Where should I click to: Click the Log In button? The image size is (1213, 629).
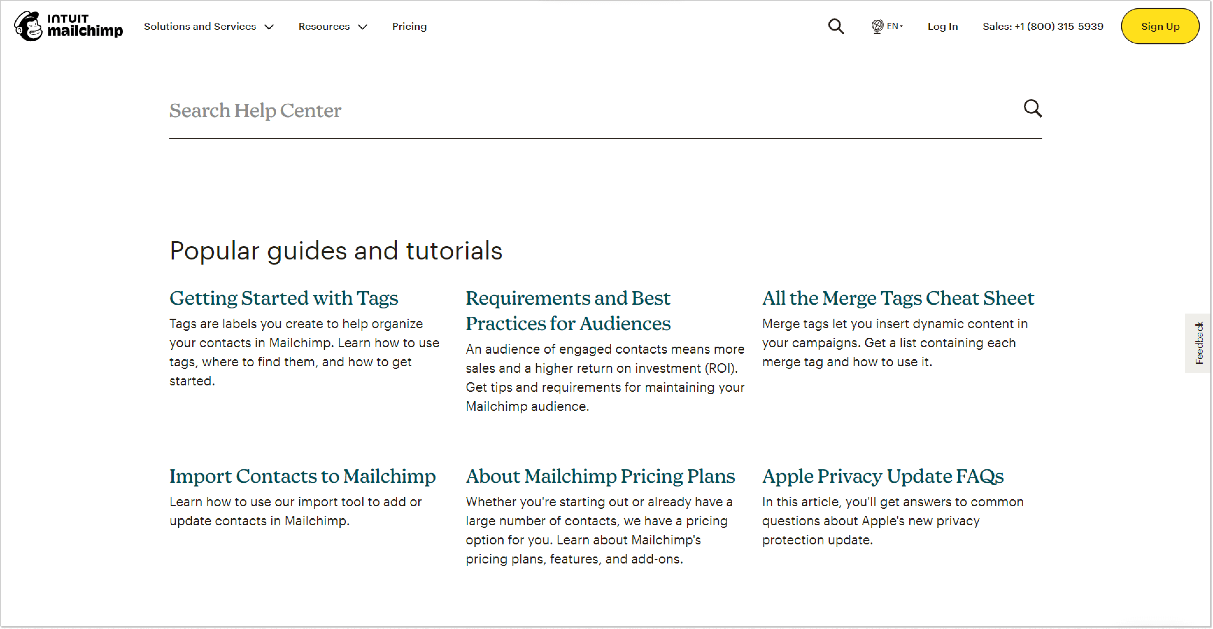[943, 26]
